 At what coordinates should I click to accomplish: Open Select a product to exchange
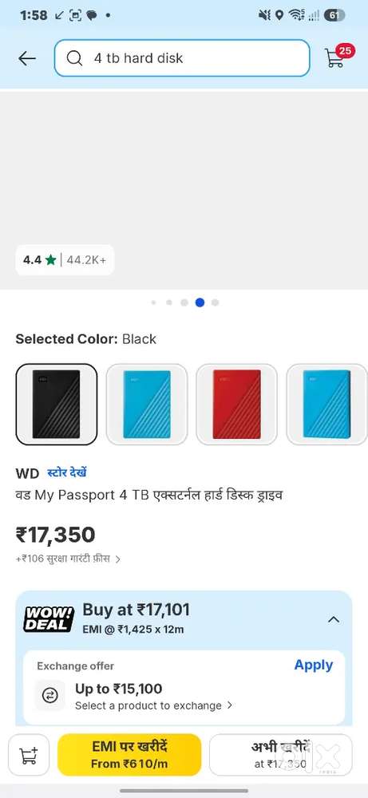[x=154, y=706]
